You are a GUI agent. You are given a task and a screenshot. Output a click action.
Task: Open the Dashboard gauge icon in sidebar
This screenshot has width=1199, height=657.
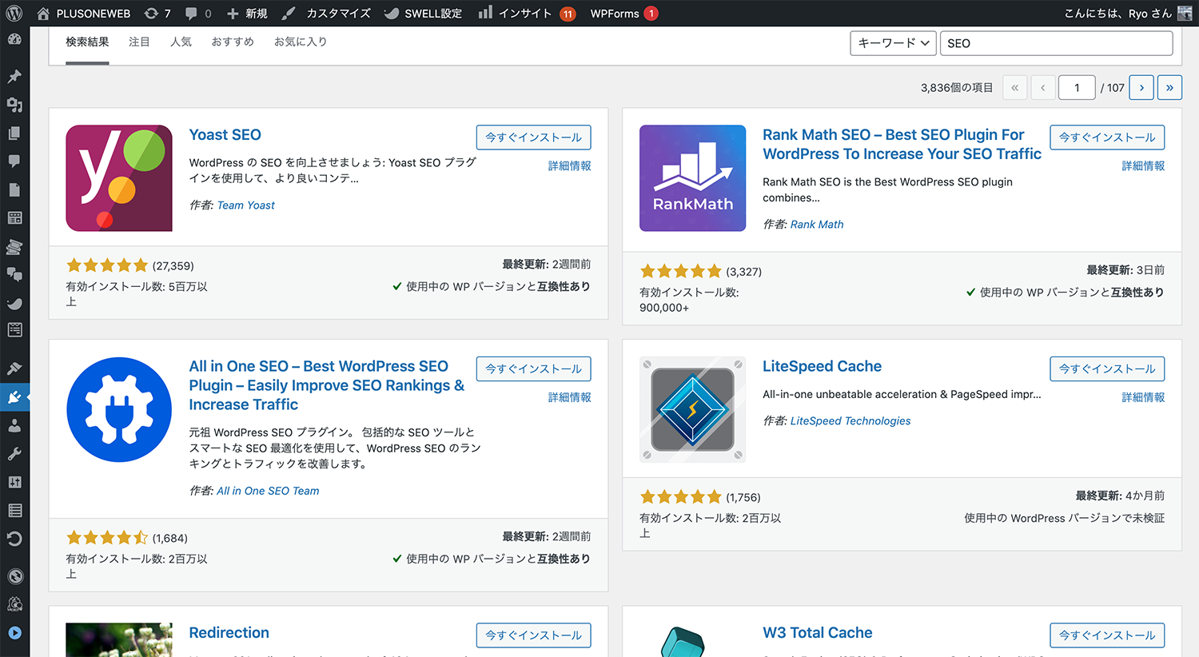click(15, 38)
